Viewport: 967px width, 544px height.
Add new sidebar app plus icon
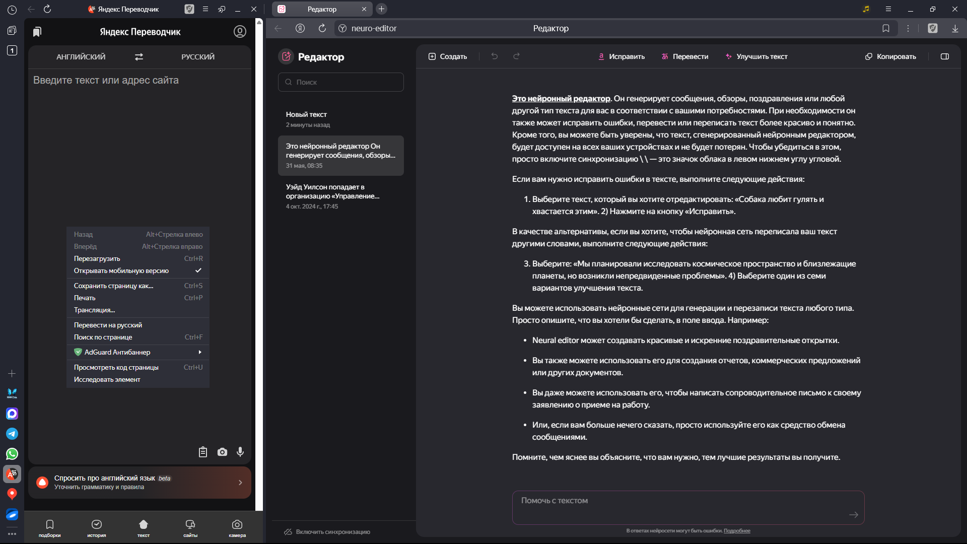click(12, 373)
